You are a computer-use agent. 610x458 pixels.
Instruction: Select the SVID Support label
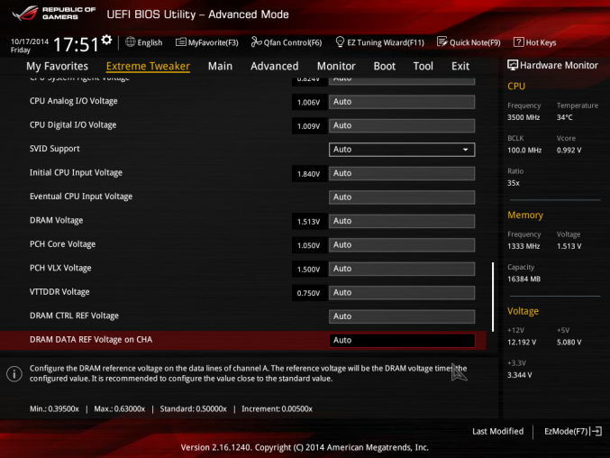click(54, 149)
